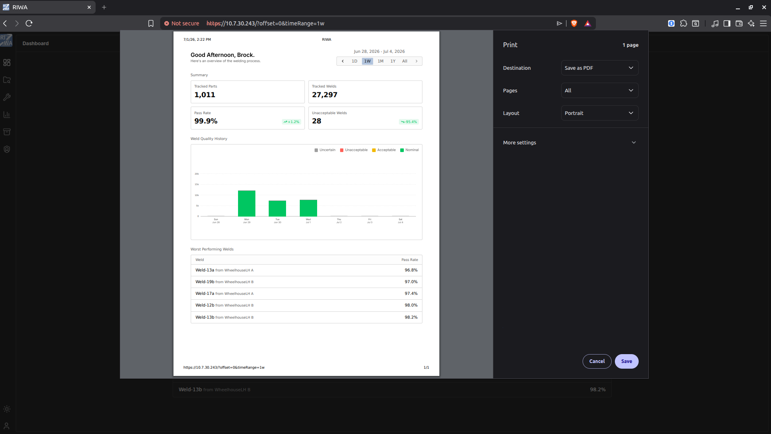This screenshot has width=771, height=434.
Task: Open a new browser tab
Action: pyautogui.click(x=104, y=7)
